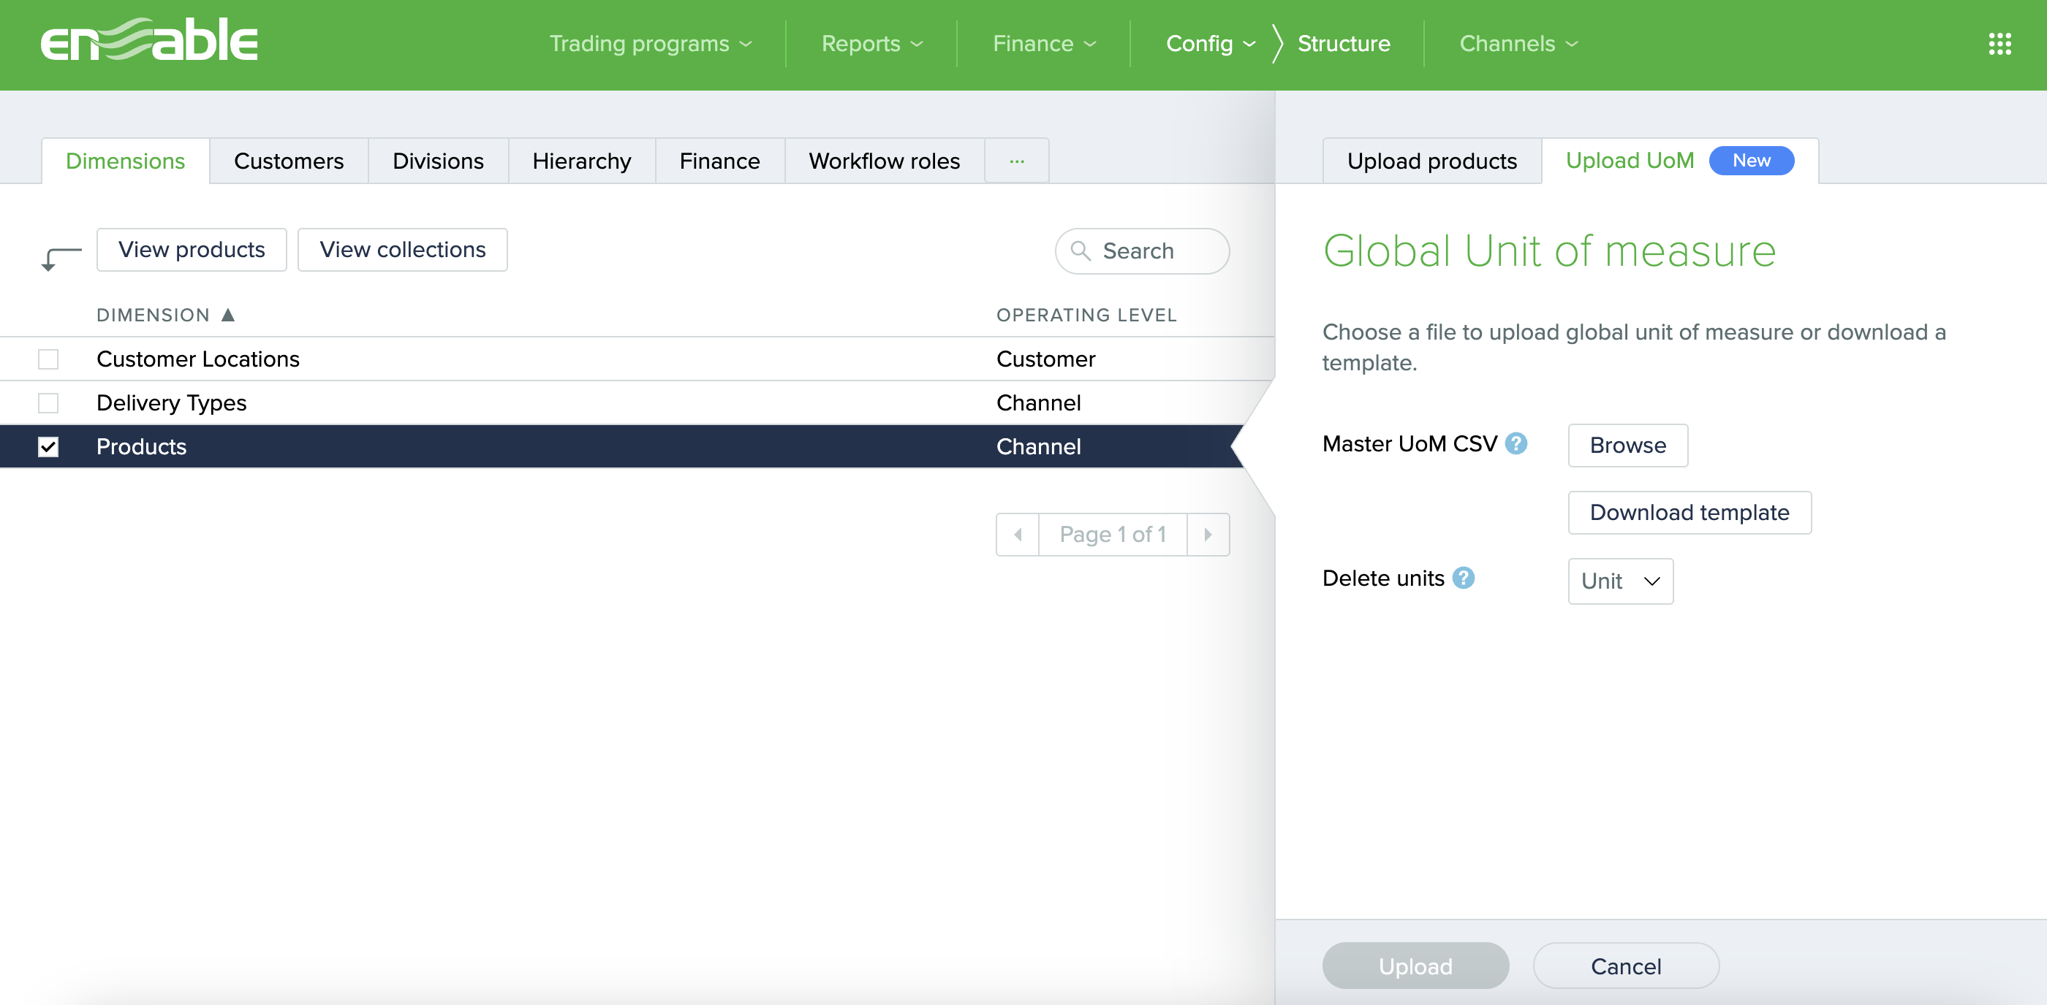Open the Delete units Unit dropdown
The image size is (2047, 1005).
1619,581
